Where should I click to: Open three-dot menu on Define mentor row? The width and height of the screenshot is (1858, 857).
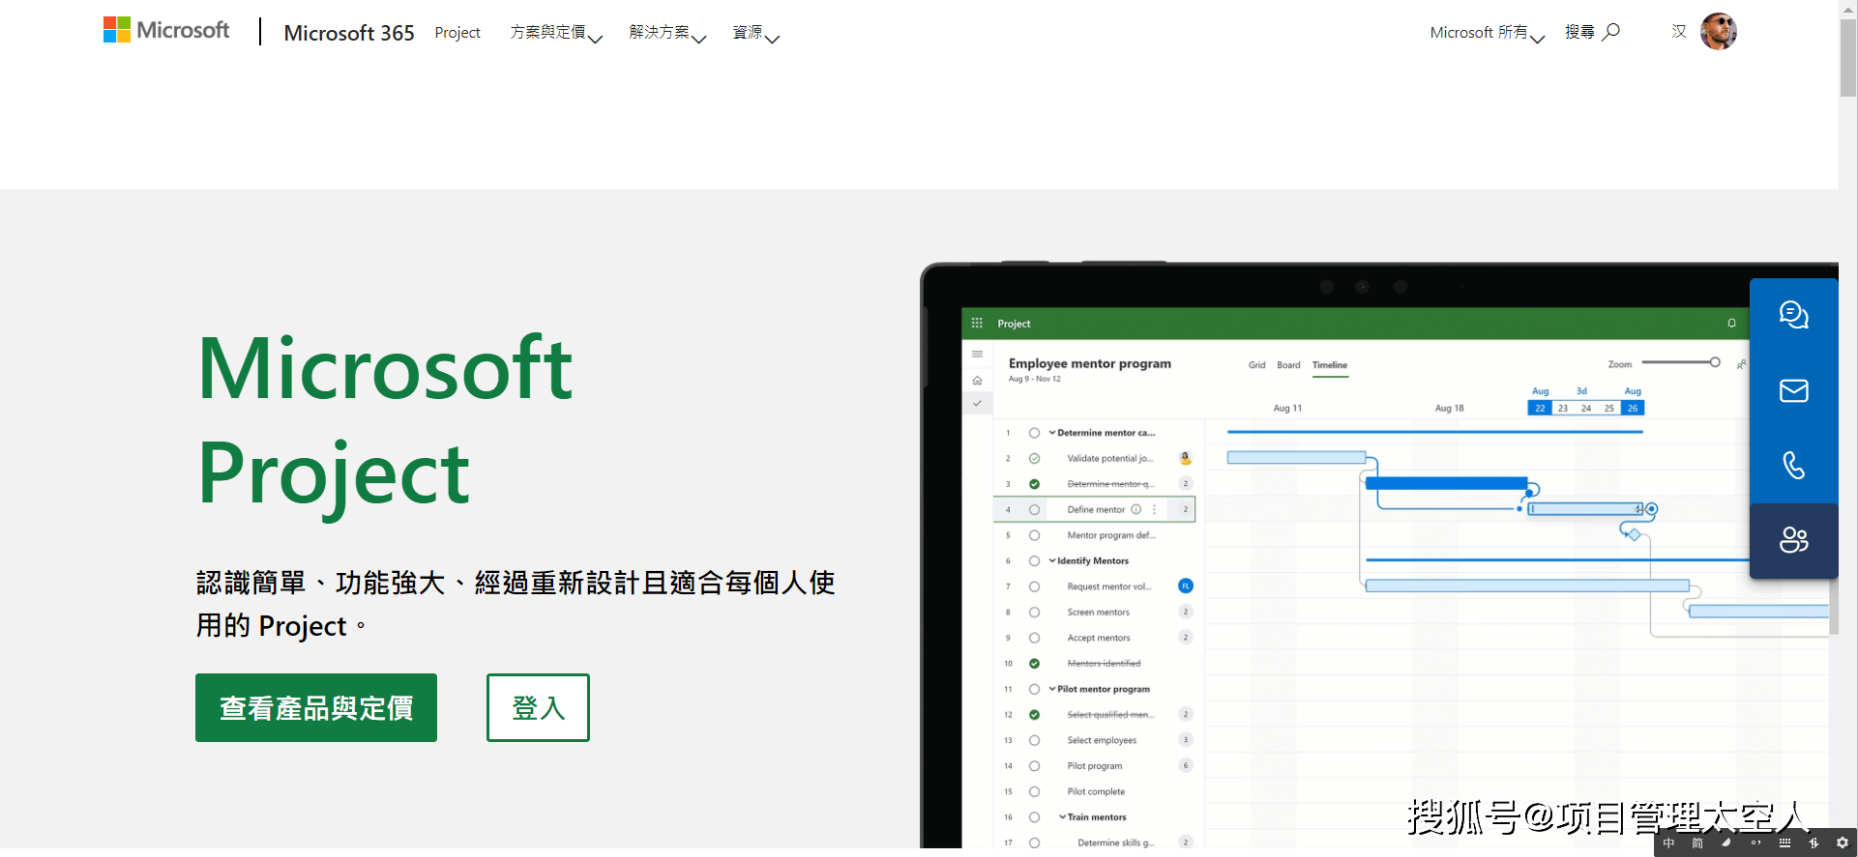coord(1154,509)
